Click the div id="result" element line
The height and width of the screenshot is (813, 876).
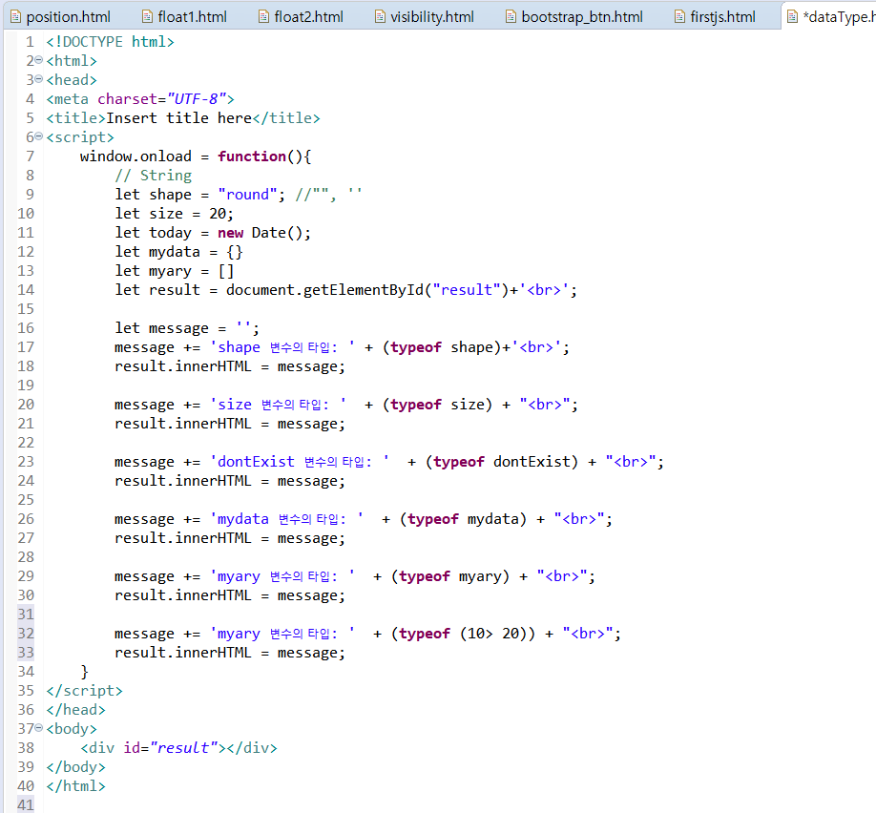[178, 747]
